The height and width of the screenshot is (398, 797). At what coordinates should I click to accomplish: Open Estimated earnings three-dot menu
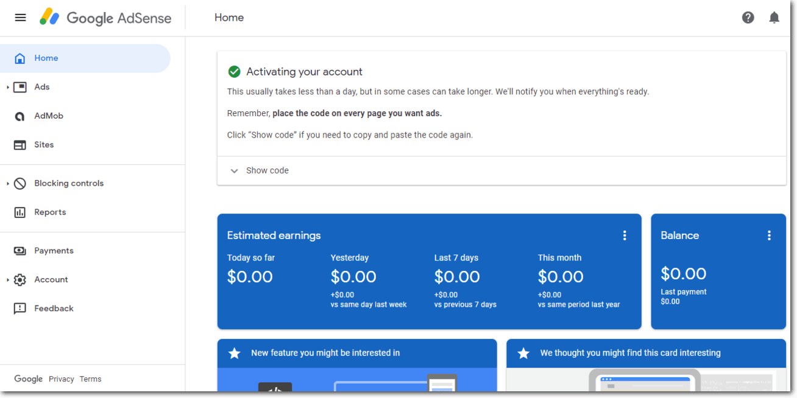(624, 236)
